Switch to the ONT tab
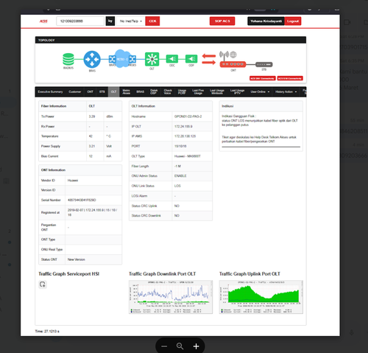 pos(90,91)
